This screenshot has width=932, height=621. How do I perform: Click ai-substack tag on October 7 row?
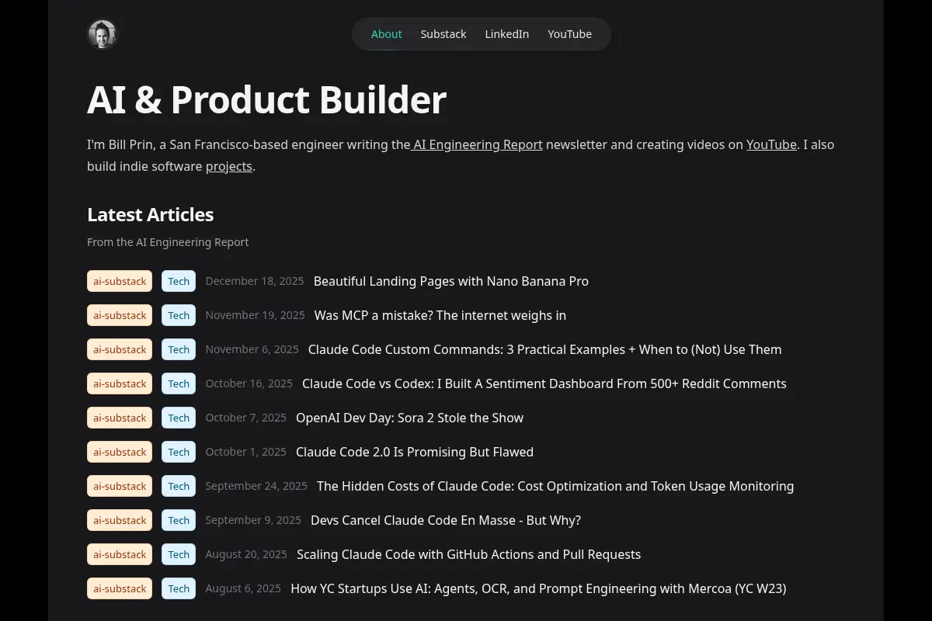click(x=120, y=418)
